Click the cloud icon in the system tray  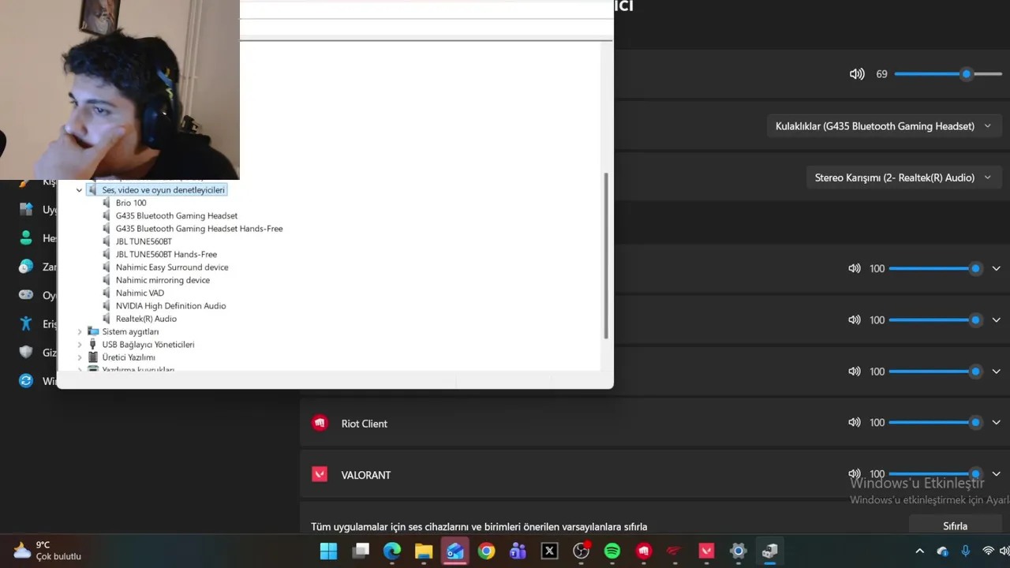942,551
